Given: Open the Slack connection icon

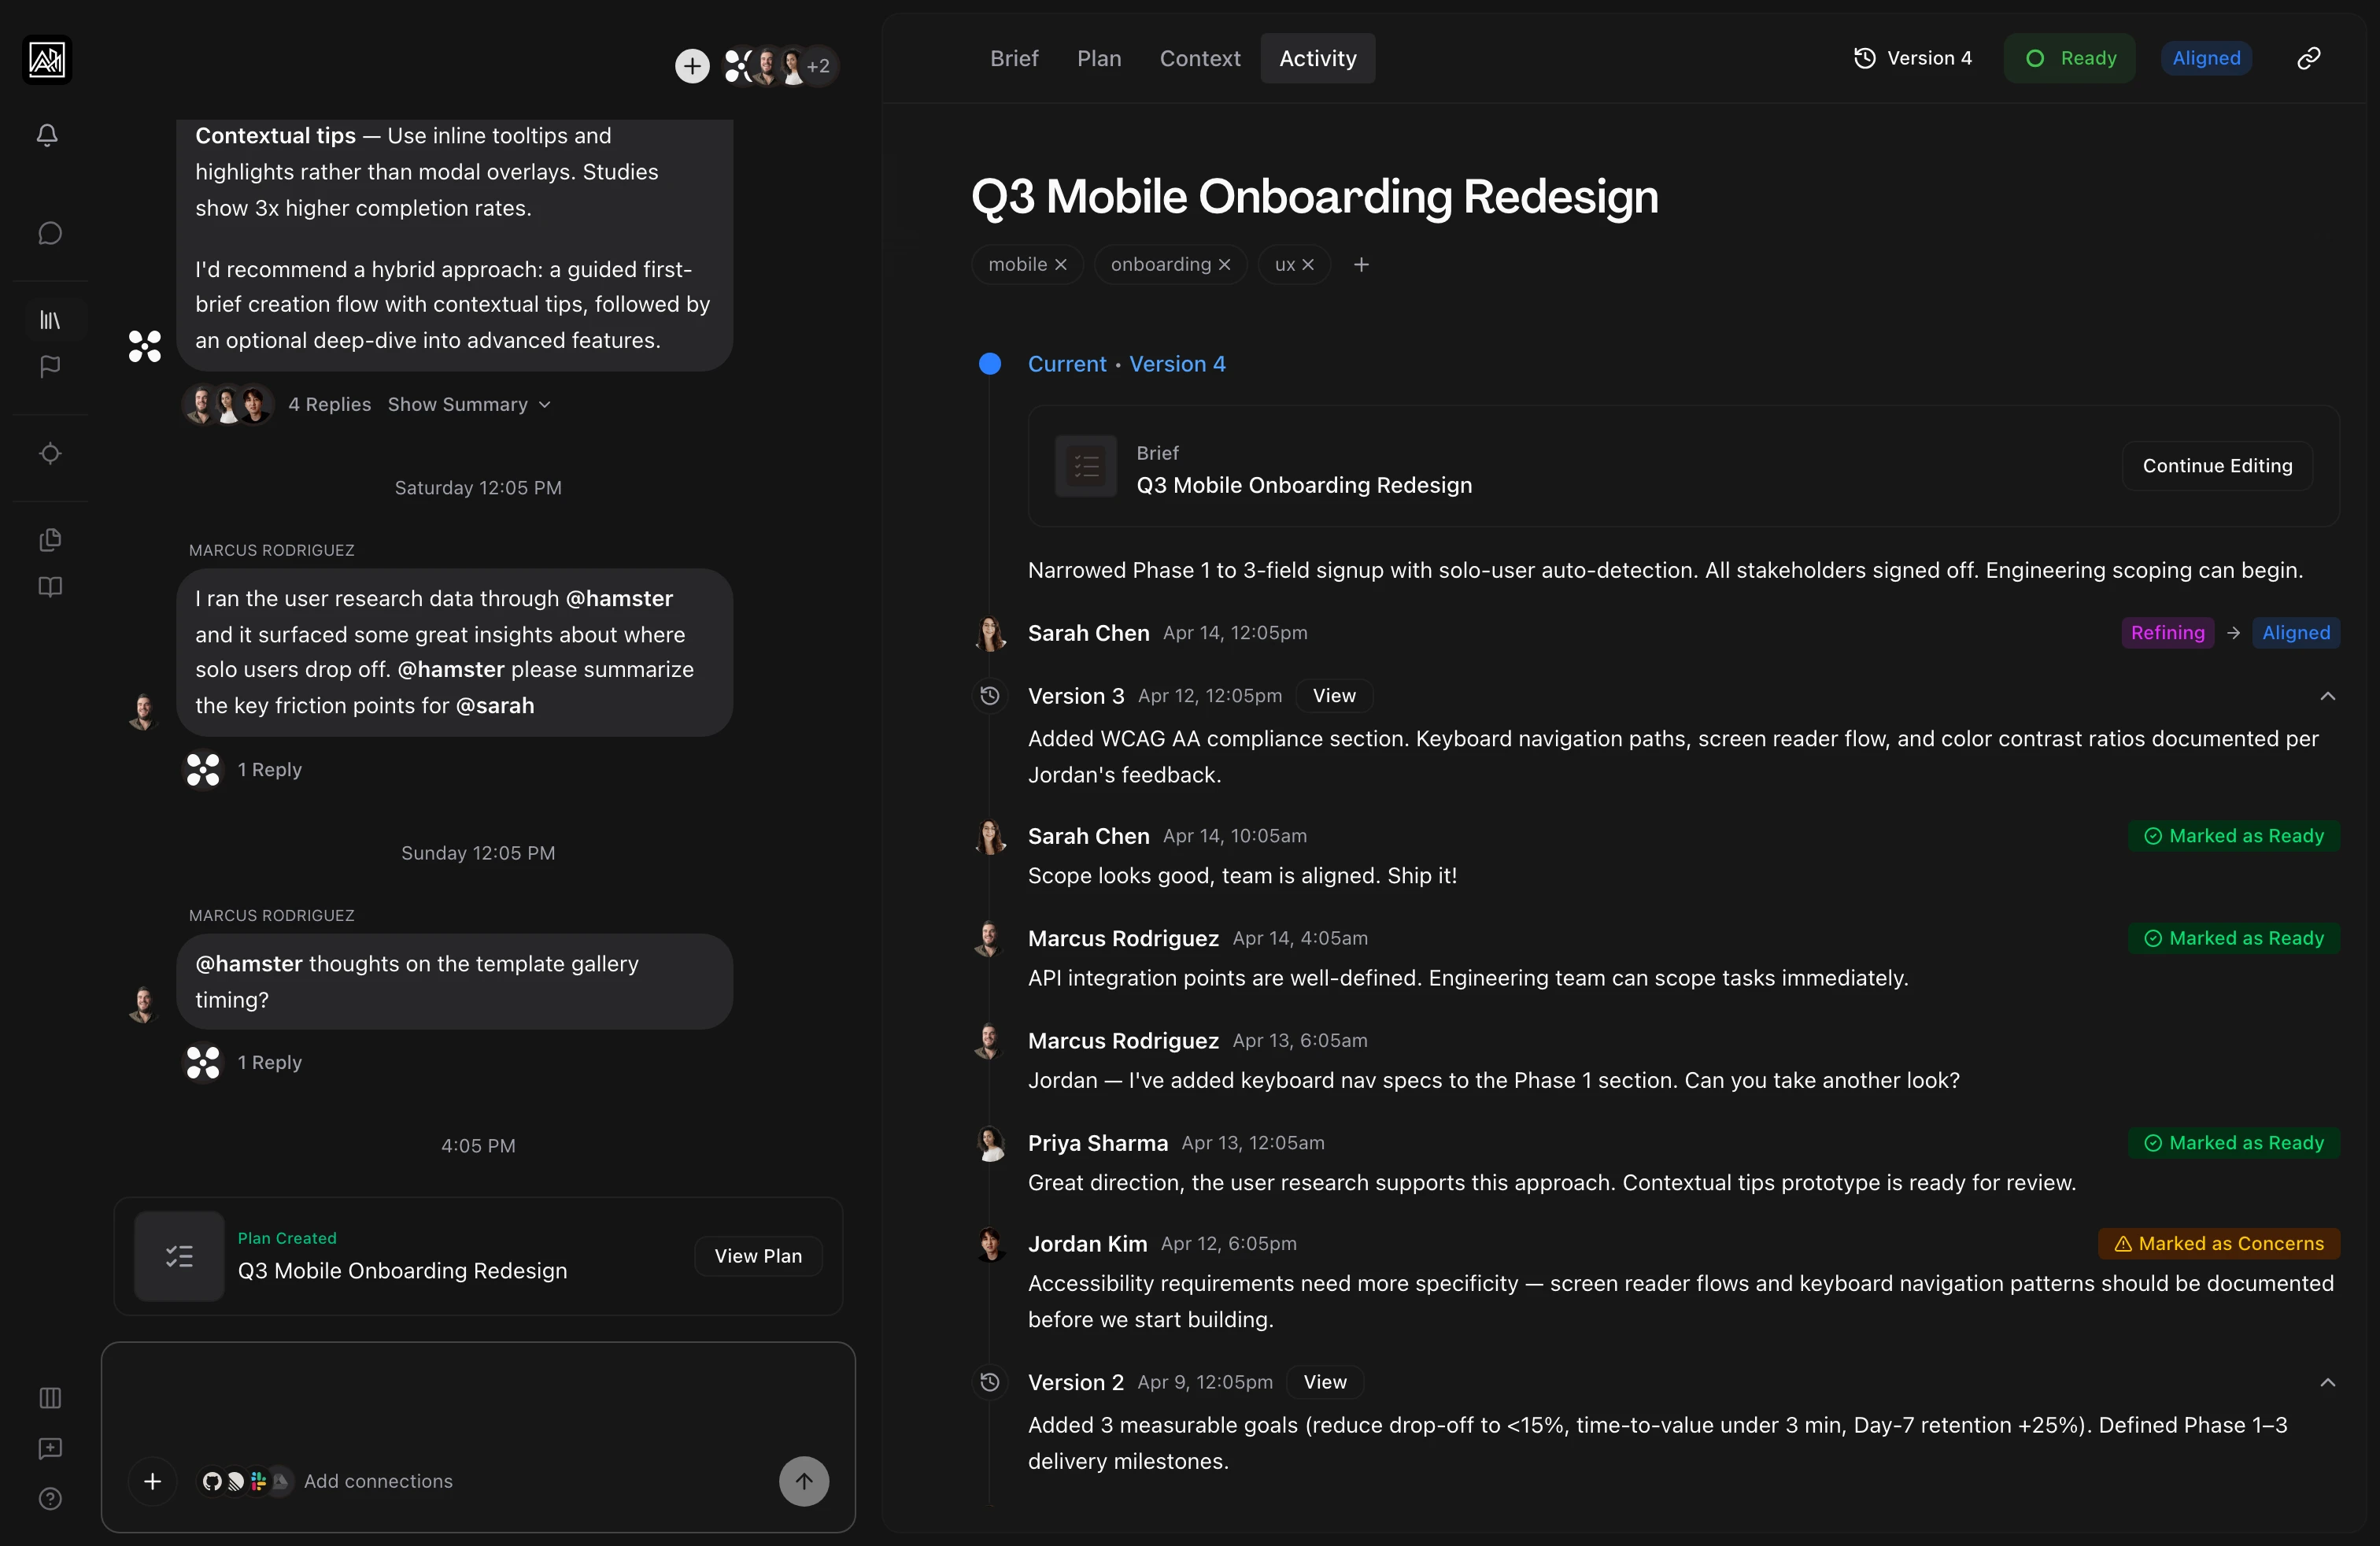Looking at the screenshot, I should point(258,1482).
